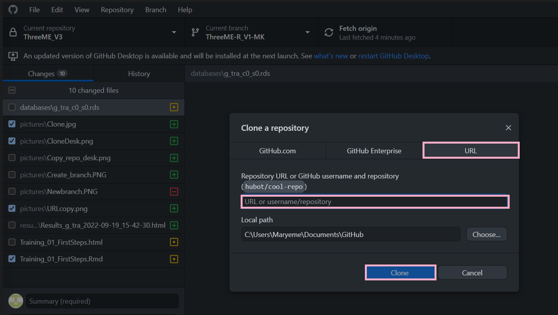Click the branch icon beside Current branch
Image resolution: width=558 pixels, height=315 pixels.
click(196, 32)
